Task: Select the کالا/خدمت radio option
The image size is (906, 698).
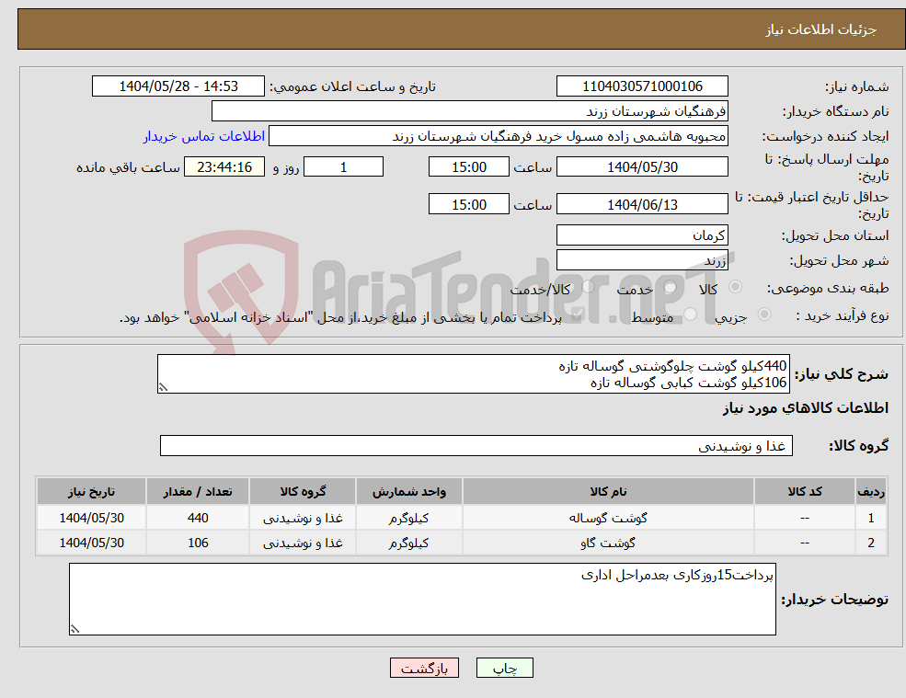Action: (x=588, y=287)
